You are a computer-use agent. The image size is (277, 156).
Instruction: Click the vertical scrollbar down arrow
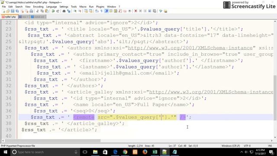(275, 137)
